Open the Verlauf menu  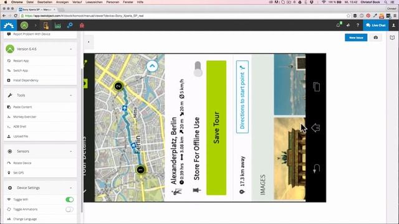point(77,2)
